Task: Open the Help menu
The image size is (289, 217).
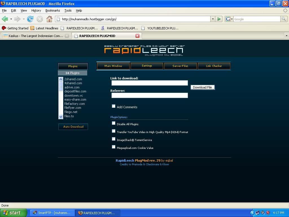Action: 79,10
